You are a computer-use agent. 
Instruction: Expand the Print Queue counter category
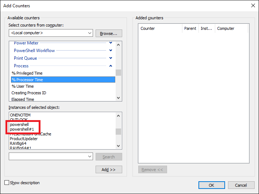coord(111,58)
